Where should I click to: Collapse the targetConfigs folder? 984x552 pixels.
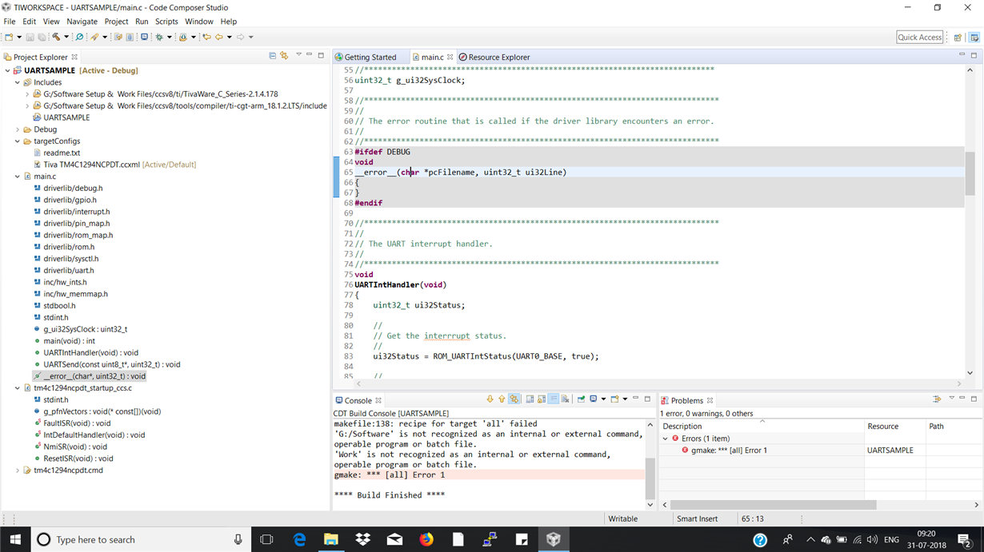[x=18, y=141]
